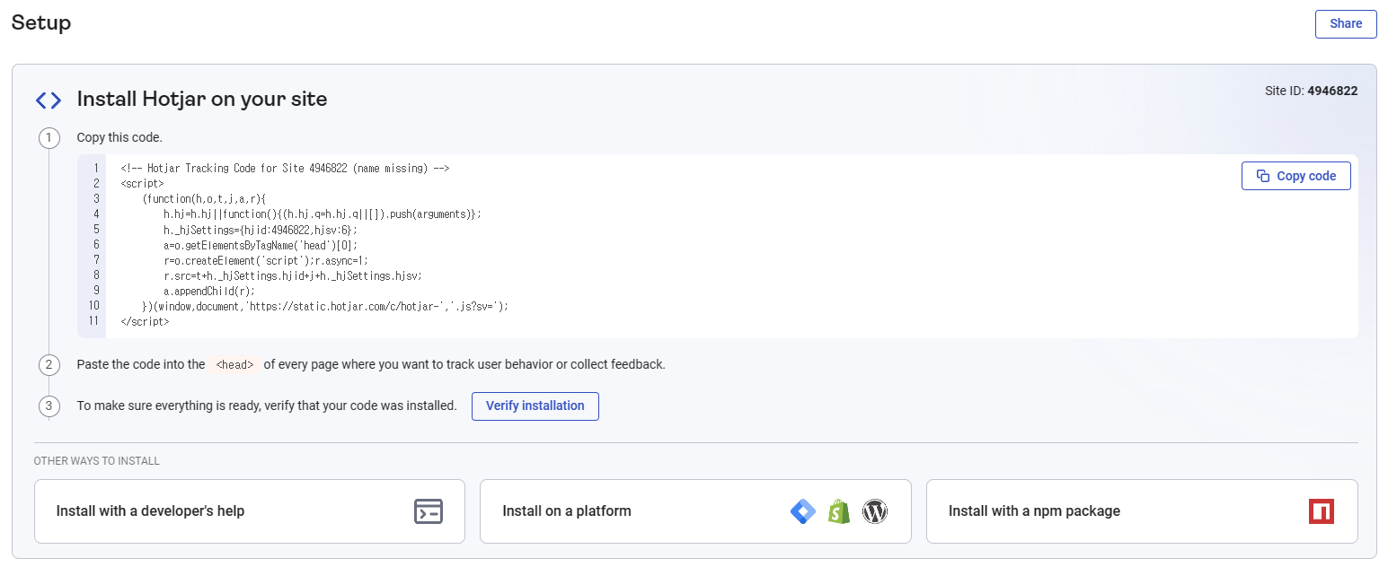Click the 'To make sure everything is ready' sentence

click(x=267, y=406)
